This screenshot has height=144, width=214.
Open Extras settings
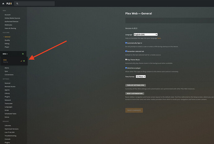(x=7, y=117)
